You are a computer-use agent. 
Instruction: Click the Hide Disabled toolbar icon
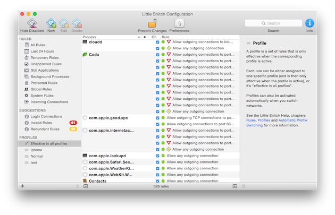[x=32, y=23]
